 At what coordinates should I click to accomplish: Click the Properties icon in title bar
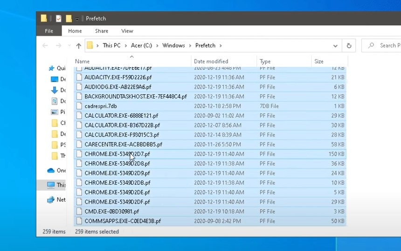point(58,19)
